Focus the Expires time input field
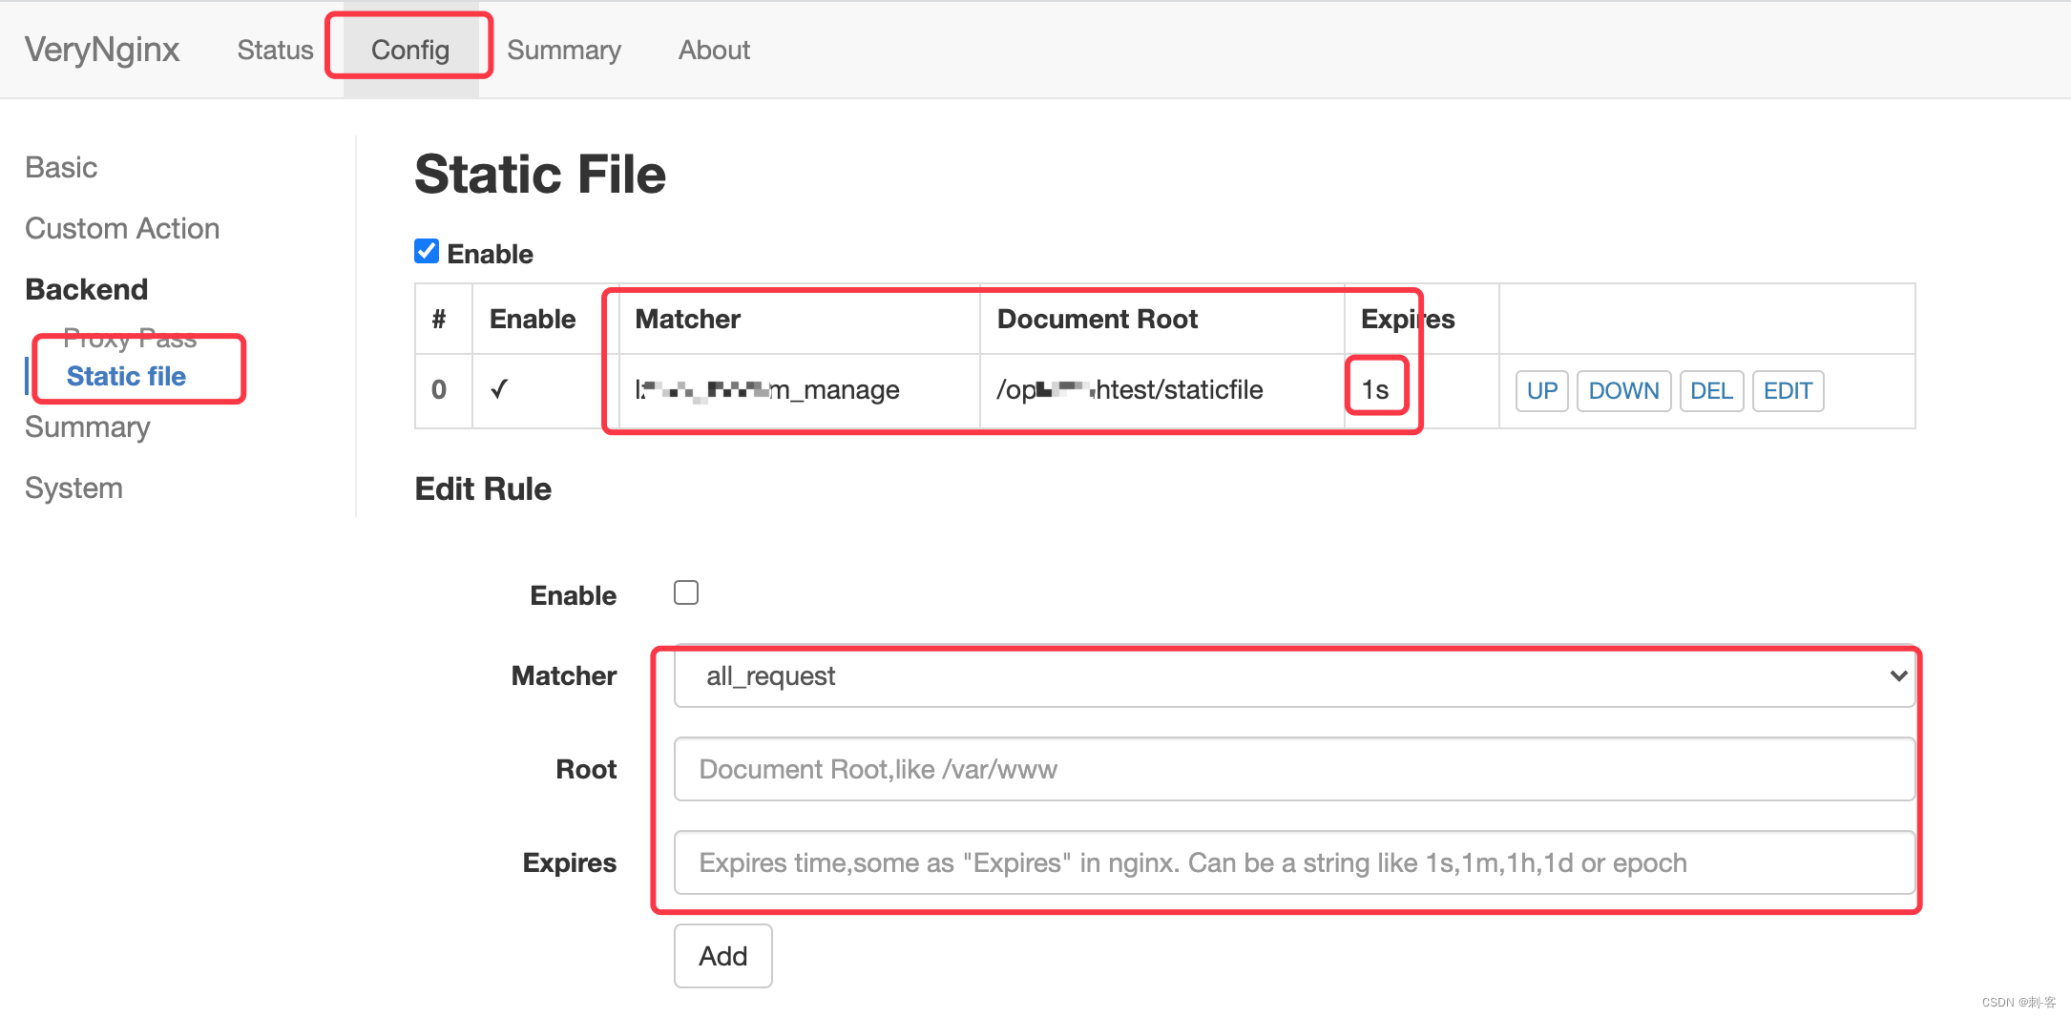Viewport: 2071px width, 1017px height. pos(1294,862)
